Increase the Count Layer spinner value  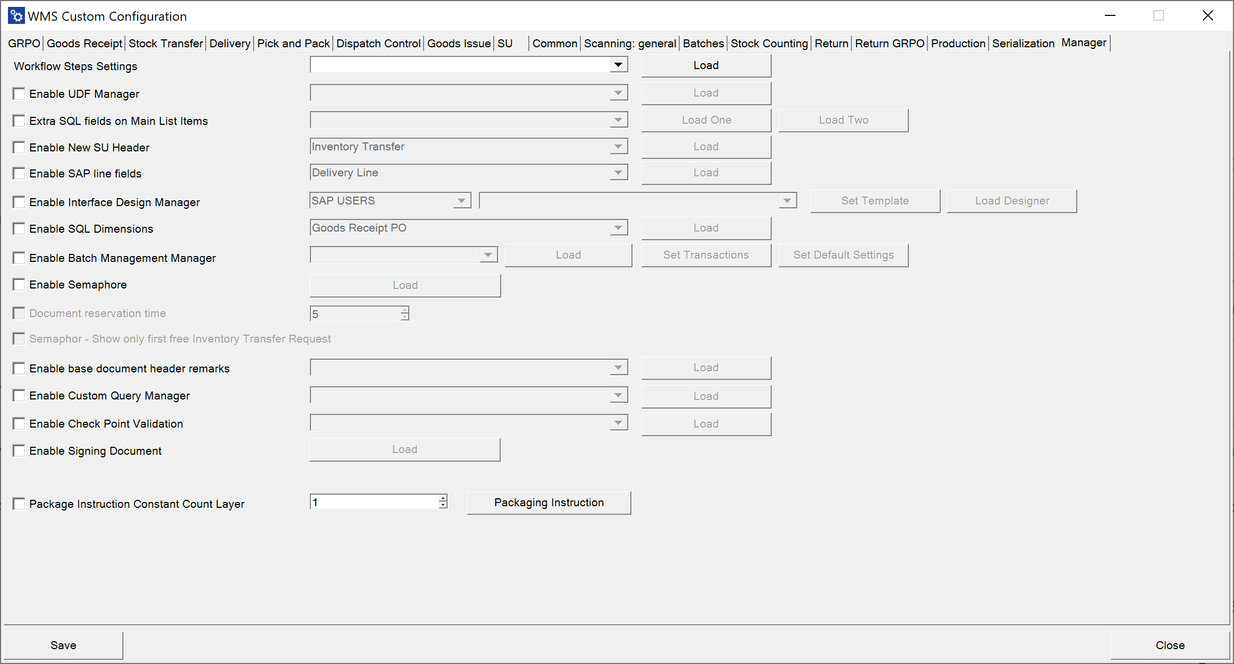point(443,498)
